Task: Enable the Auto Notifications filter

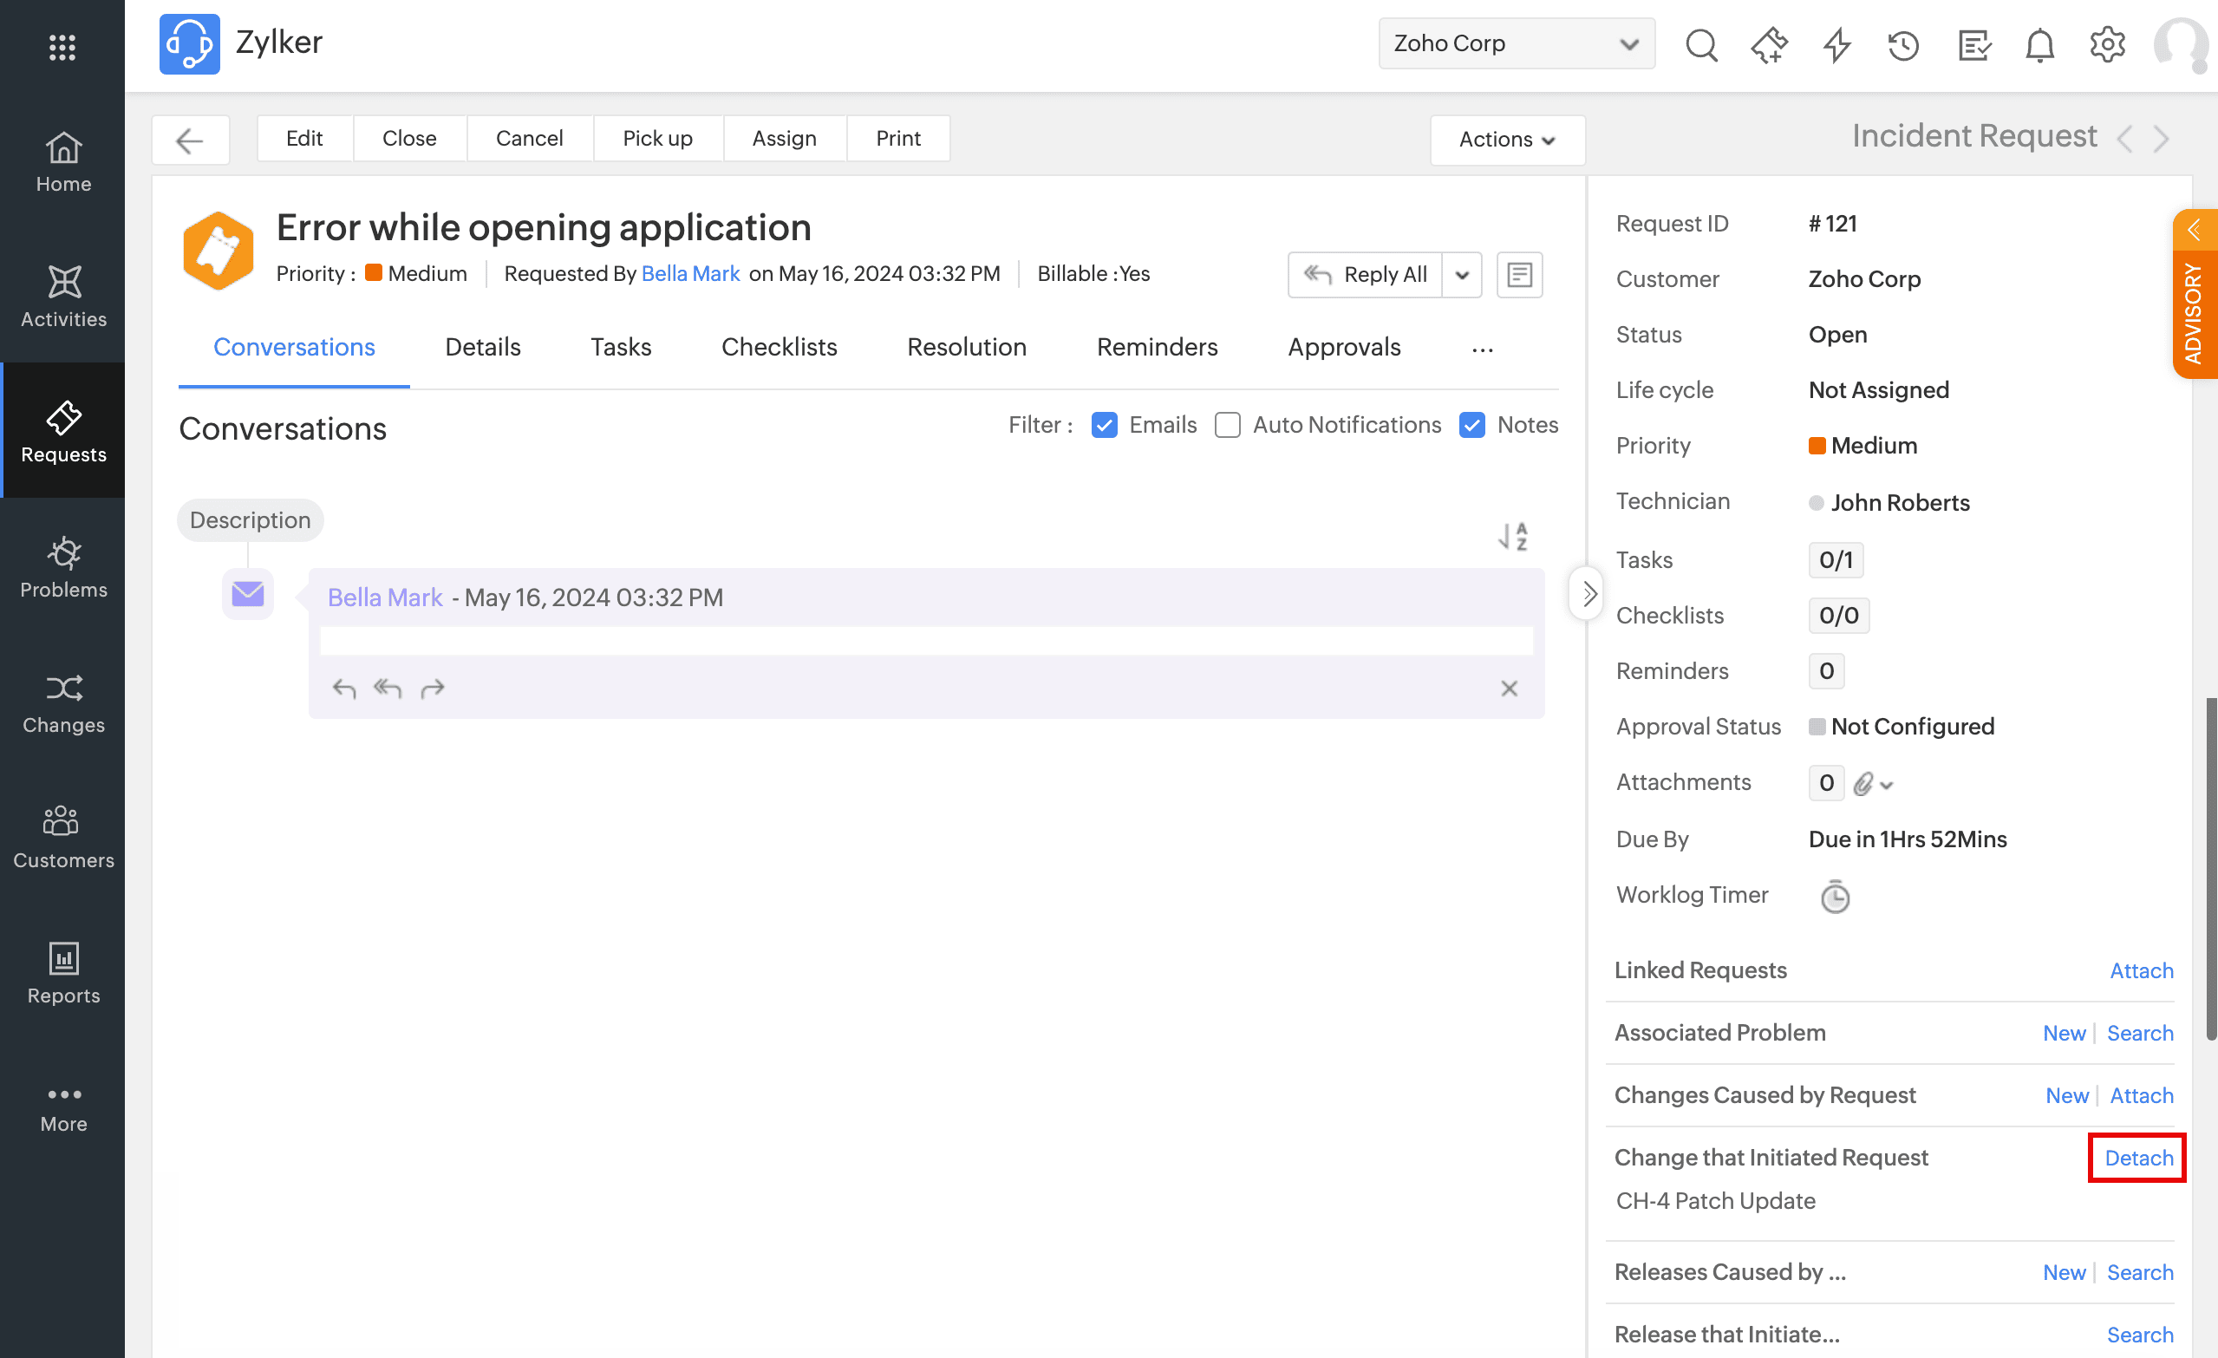Action: 1227,425
